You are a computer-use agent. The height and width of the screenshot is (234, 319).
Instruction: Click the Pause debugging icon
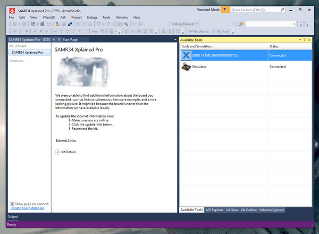[41, 31]
